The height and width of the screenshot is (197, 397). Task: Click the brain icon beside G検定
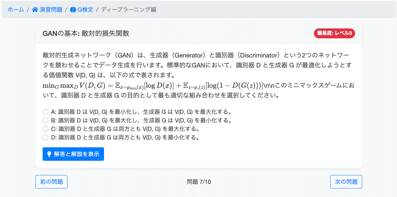73,10
